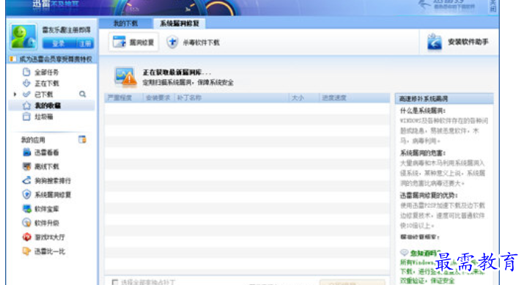
Task: Click the search magnifier beside 已下载
Action: coord(83,95)
